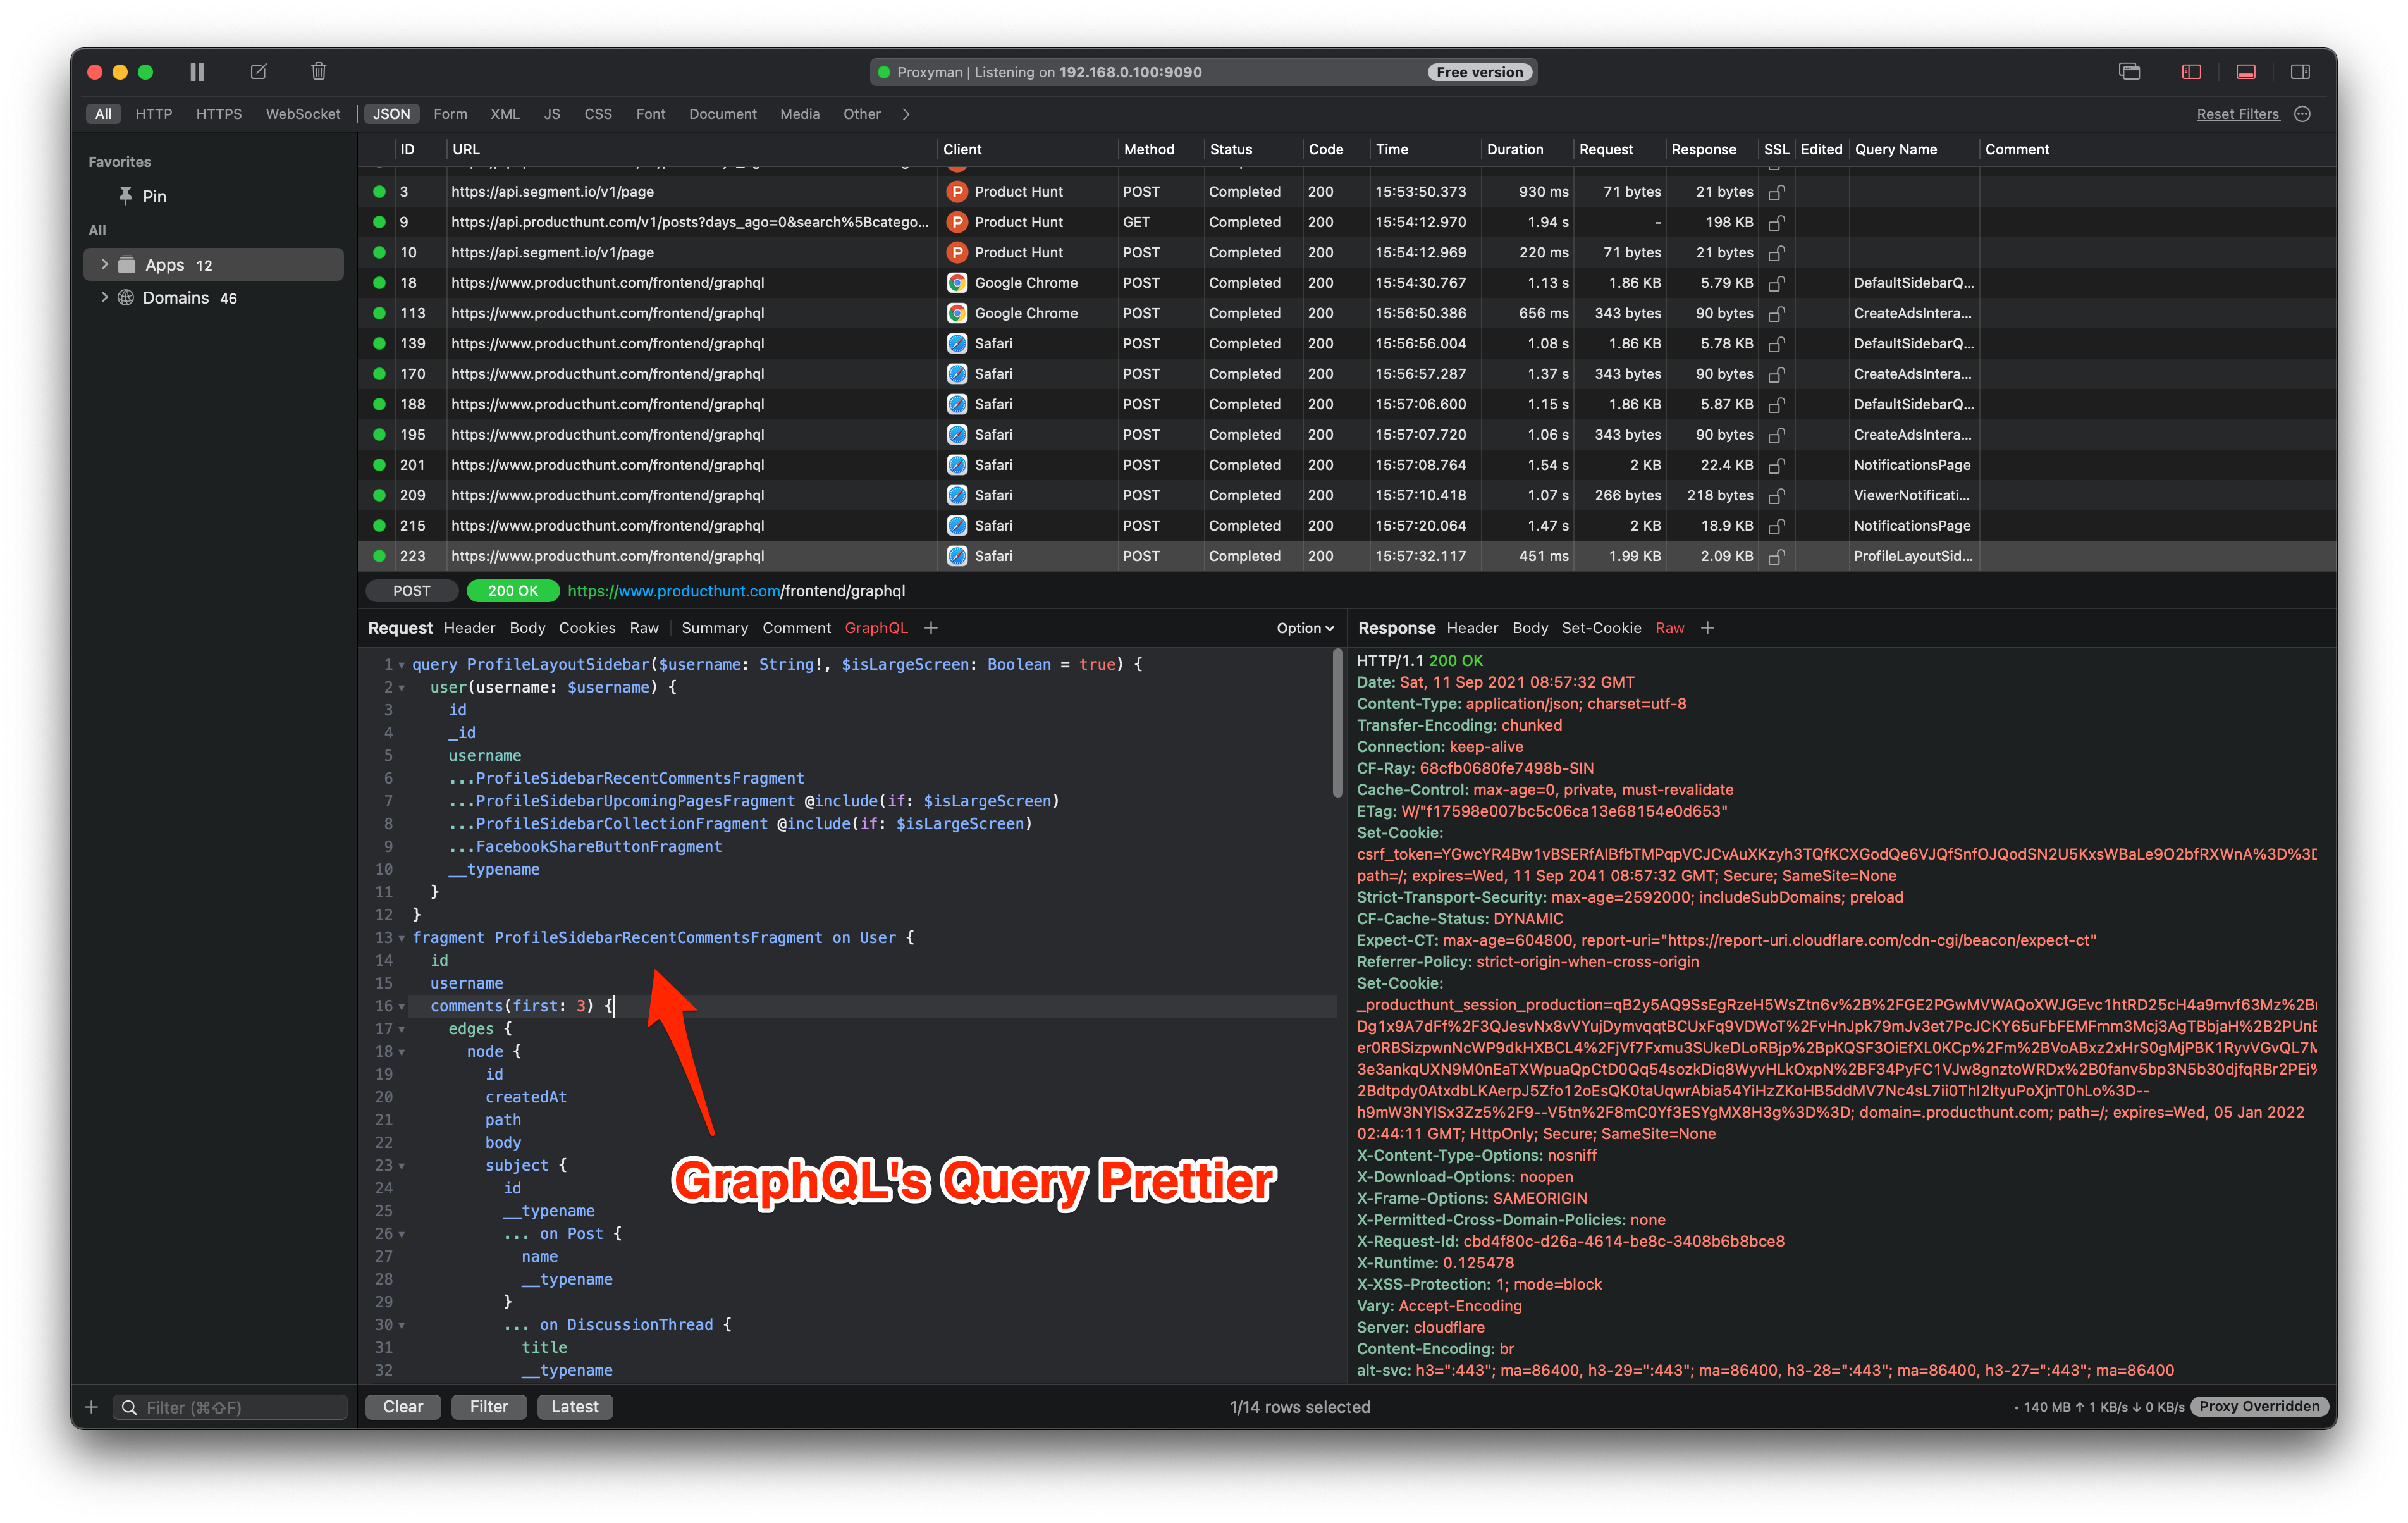
Task: Click the green listening status indicator
Action: coord(884,72)
